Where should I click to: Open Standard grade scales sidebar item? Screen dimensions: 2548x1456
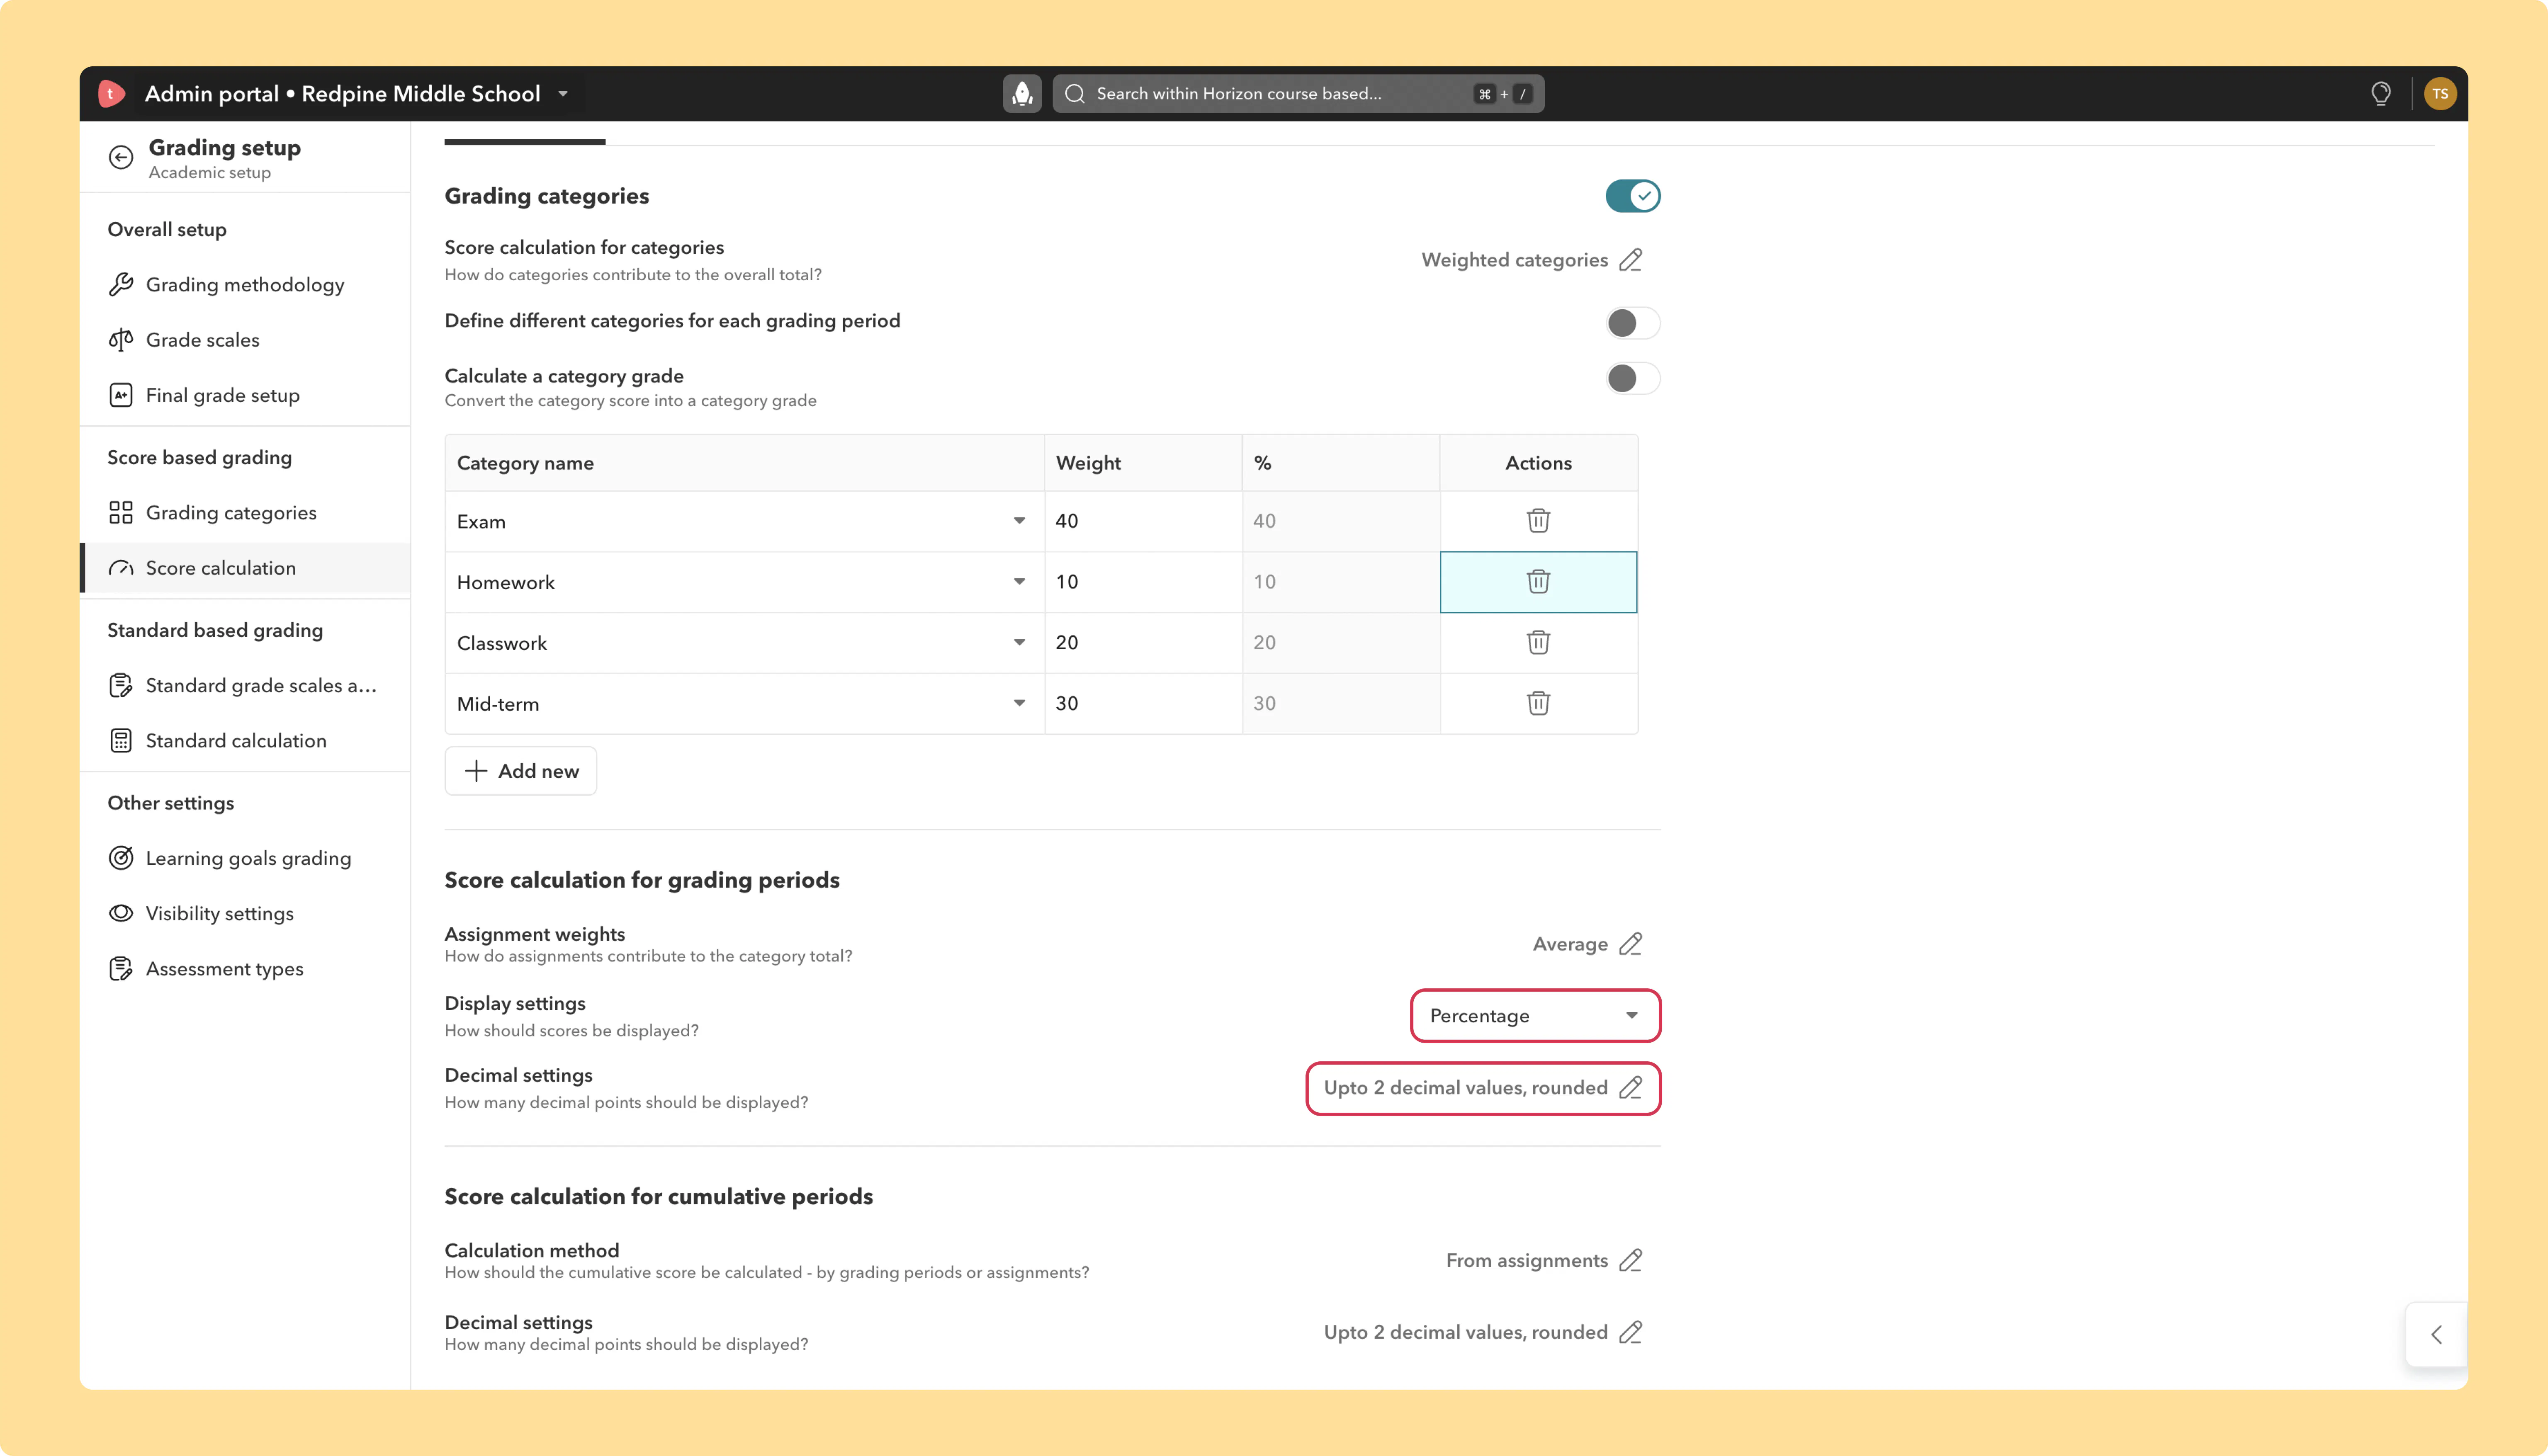(245, 686)
